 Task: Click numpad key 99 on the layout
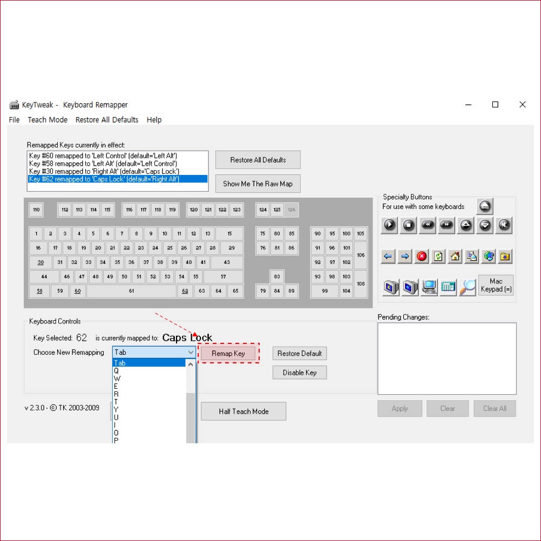click(x=324, y=291)
